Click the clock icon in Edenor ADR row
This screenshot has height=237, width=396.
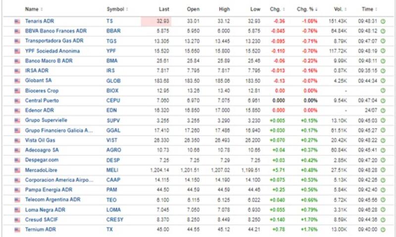coord(383,111)
